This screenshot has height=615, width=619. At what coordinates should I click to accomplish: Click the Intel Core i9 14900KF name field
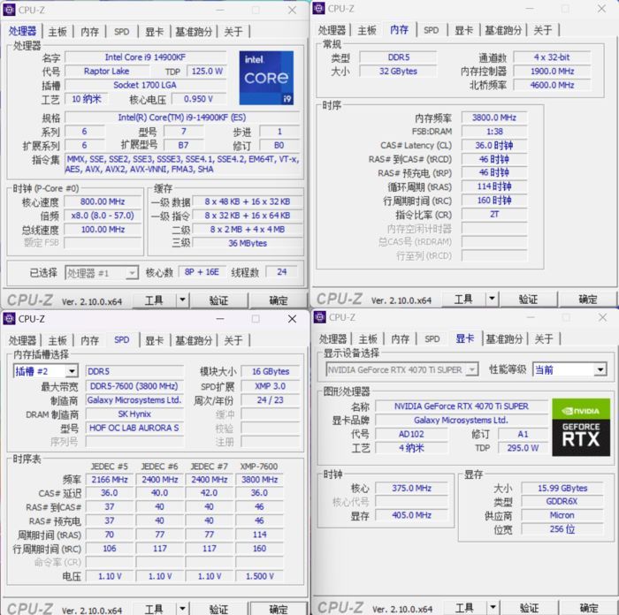[x=145, y=57]
